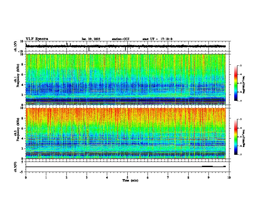Viewport: 258px width, 199px height.
Task: Click the "5" tick on ch.3(V) axis
Action: [22, 162]
